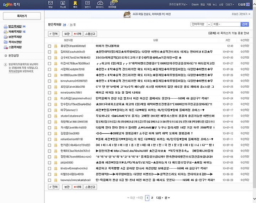Check the box for message from tnr3993
Image resolution: width=256 pixels, height=203 pixels.
(49, 75)
